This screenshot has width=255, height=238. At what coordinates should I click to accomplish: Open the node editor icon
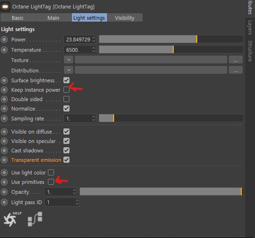click(35, 219)
